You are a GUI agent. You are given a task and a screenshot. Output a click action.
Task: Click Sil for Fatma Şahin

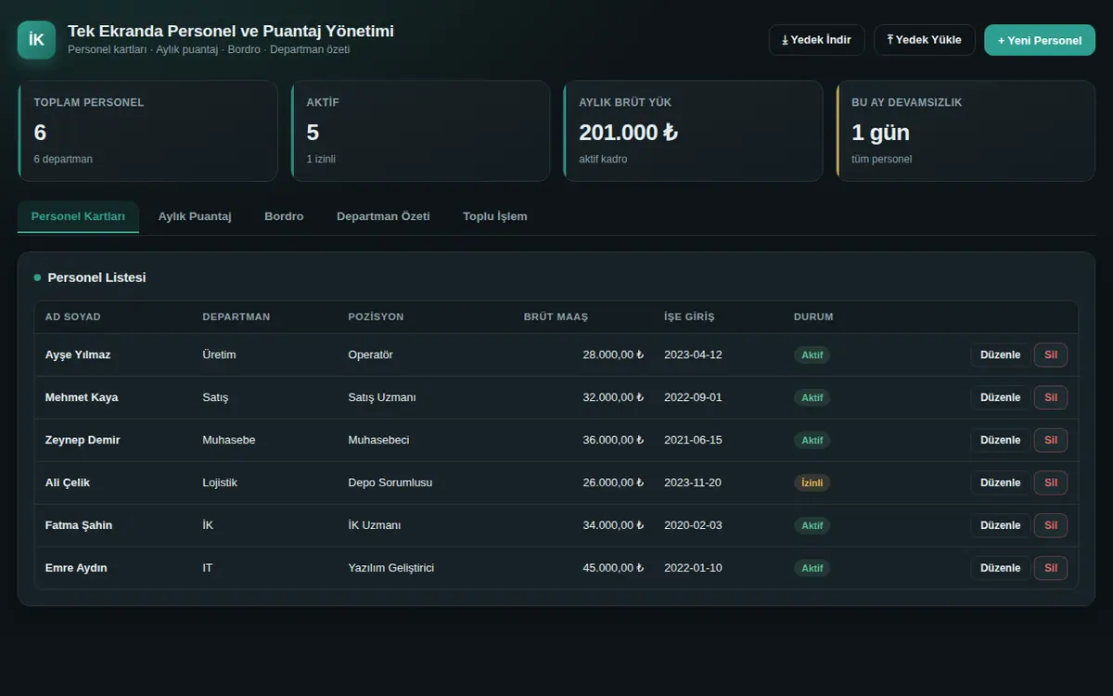[1051, 525]
